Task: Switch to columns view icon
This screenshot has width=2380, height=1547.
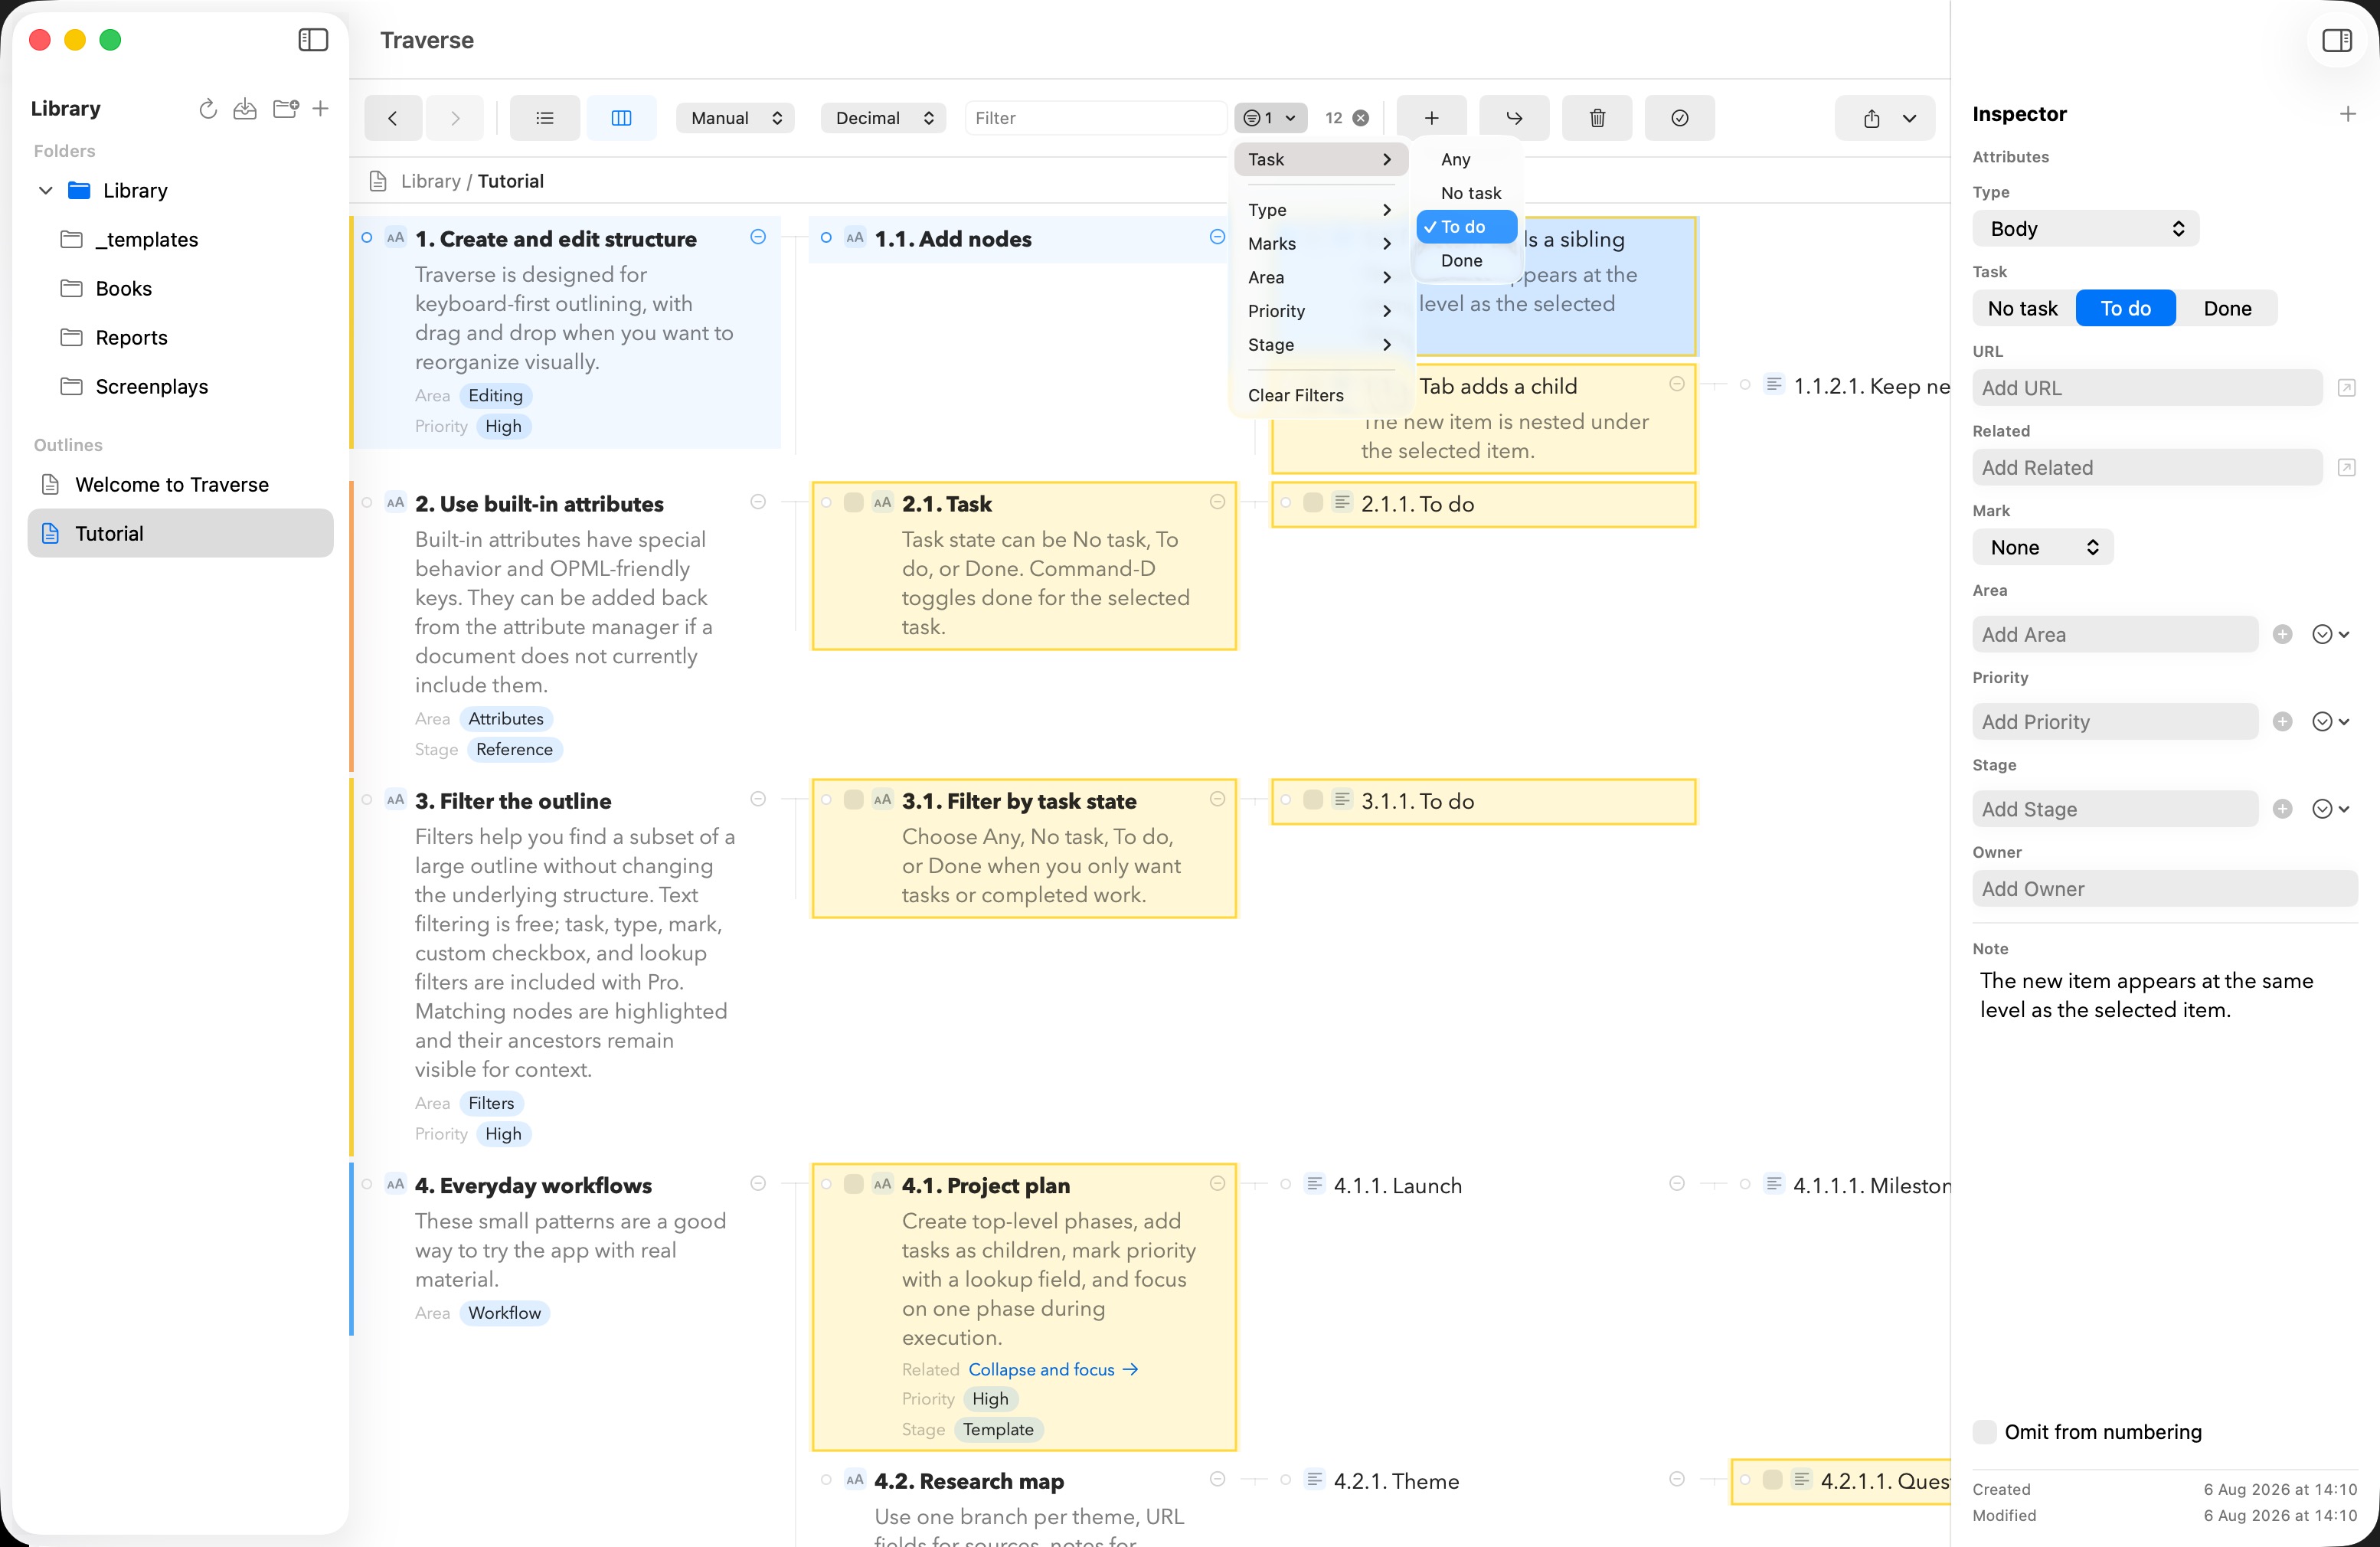Action: [621, 118]
